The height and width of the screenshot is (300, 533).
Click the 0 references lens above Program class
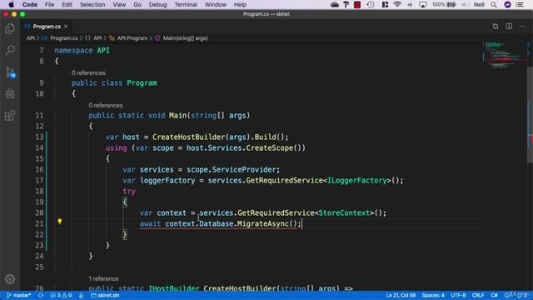[88, 72]
